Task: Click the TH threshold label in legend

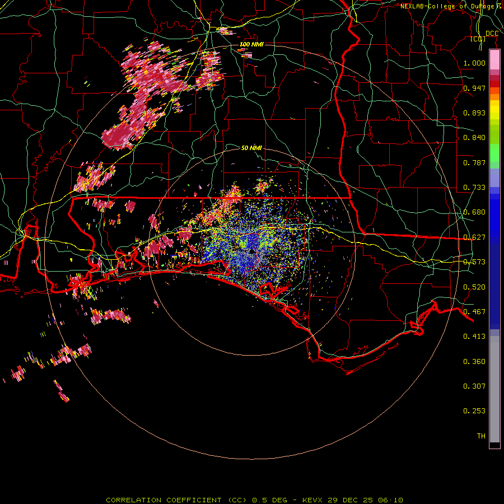Action: click(x=481, y=436)
